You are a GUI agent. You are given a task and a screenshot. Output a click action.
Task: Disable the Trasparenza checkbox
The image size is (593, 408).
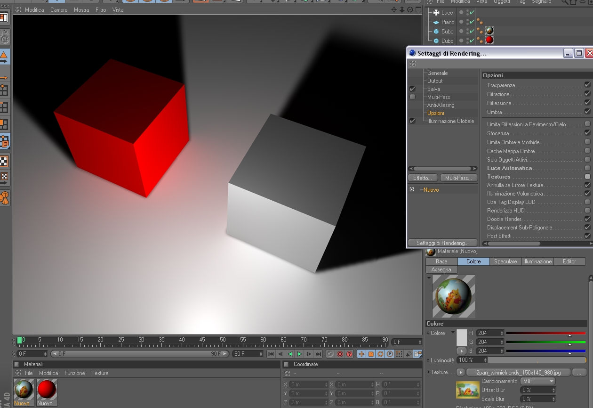pyautogui.click(x=587, y=85)
